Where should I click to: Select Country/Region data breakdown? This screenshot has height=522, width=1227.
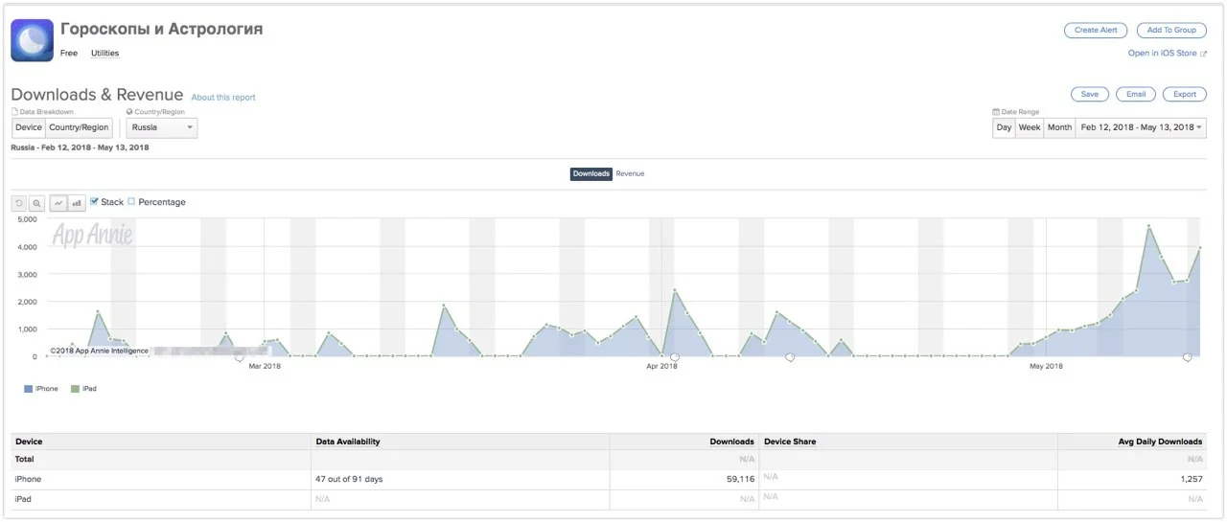pos(80,127)
